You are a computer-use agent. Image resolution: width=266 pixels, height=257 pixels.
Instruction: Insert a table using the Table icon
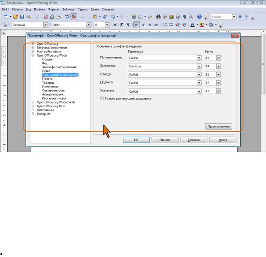140,17
